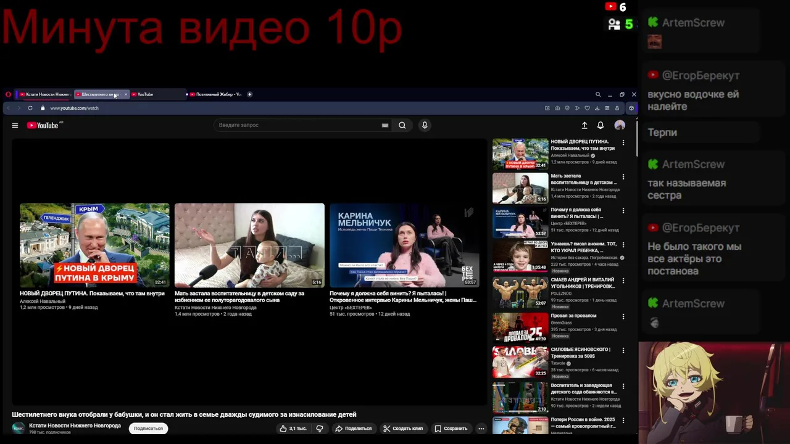Switch to Позитивный Жибер browser tab

coord(216,94)
